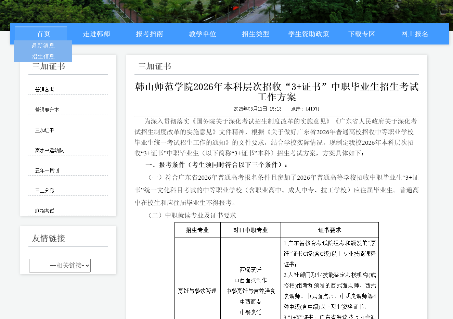Choose 招生信息 from the submenu
The height and width of the screenshot is (319, 453).
tap(43, 56)
